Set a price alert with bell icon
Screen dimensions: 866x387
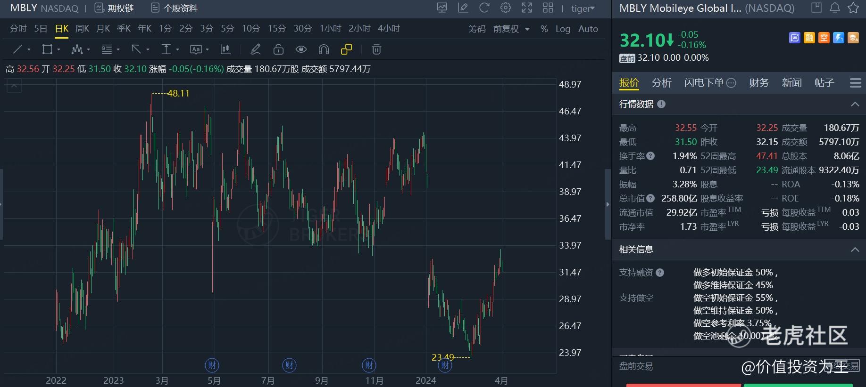[x=835, y=8]
